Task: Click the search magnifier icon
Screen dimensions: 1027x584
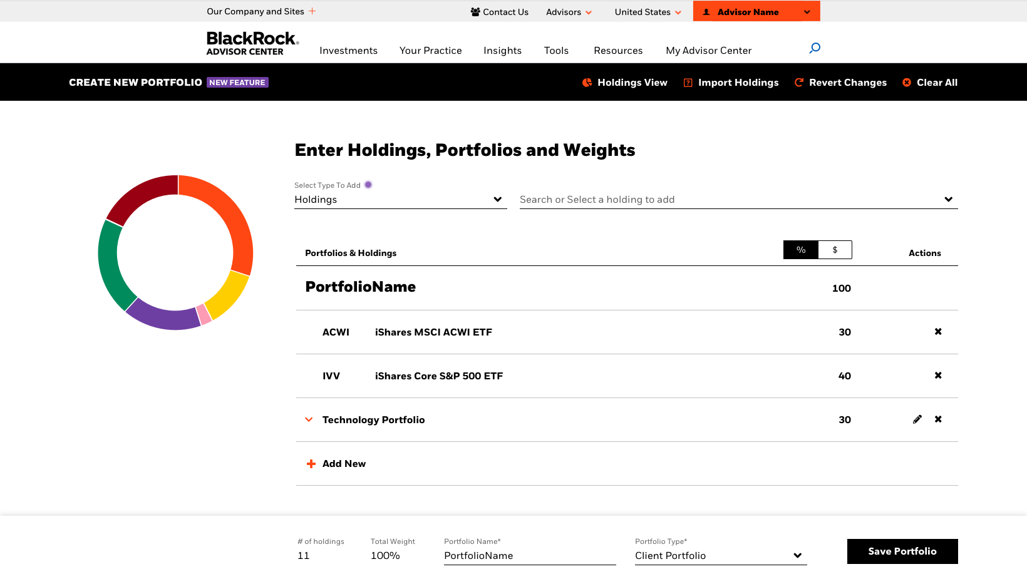Action: pos(815,48)
